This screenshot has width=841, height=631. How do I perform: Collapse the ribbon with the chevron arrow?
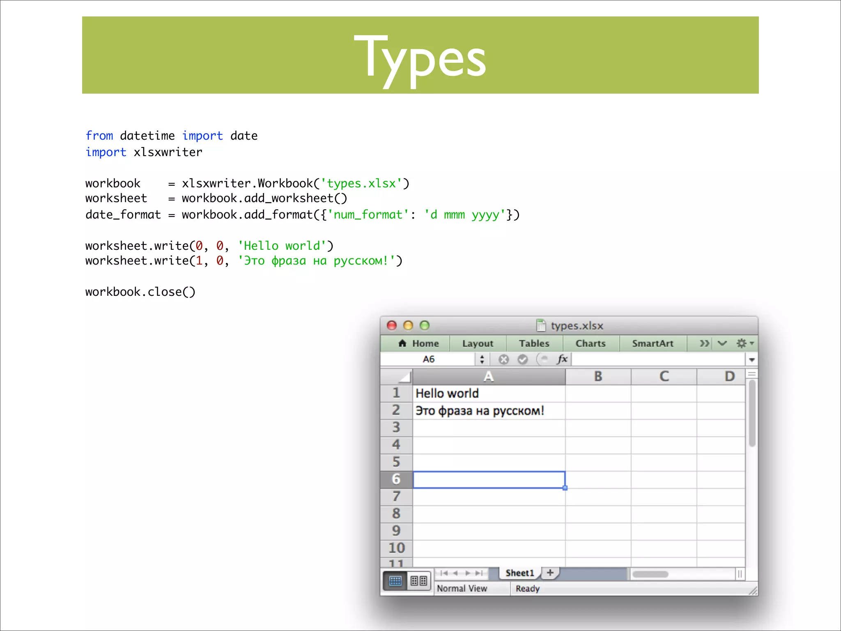[722, 343]
